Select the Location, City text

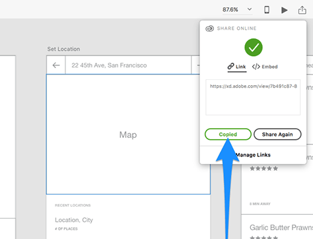[x=74, y=220]
